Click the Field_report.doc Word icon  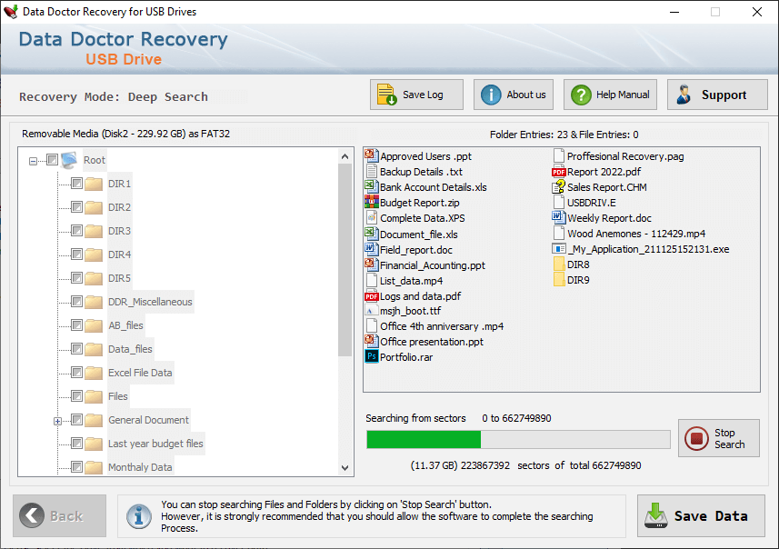click(x=371, y=249)
